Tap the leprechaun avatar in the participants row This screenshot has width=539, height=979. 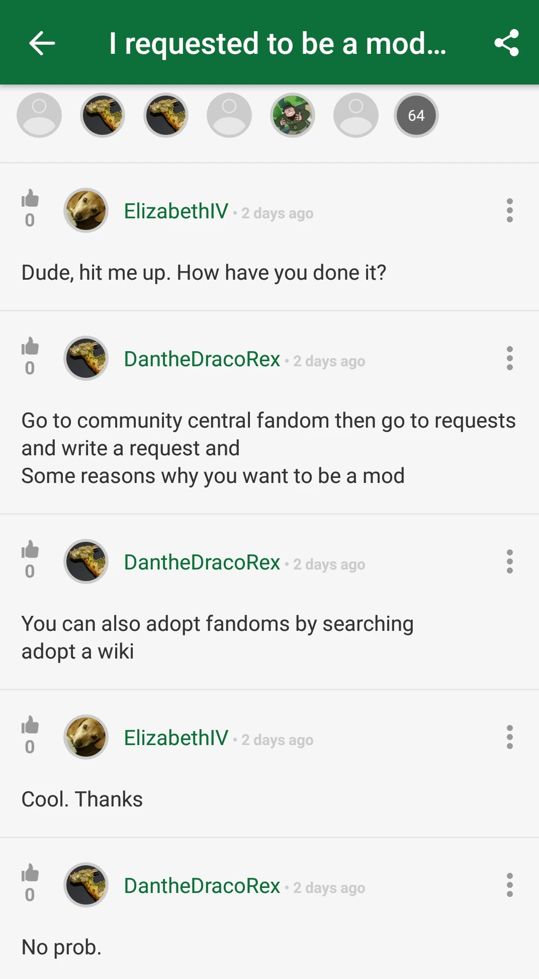click(292, 115)
